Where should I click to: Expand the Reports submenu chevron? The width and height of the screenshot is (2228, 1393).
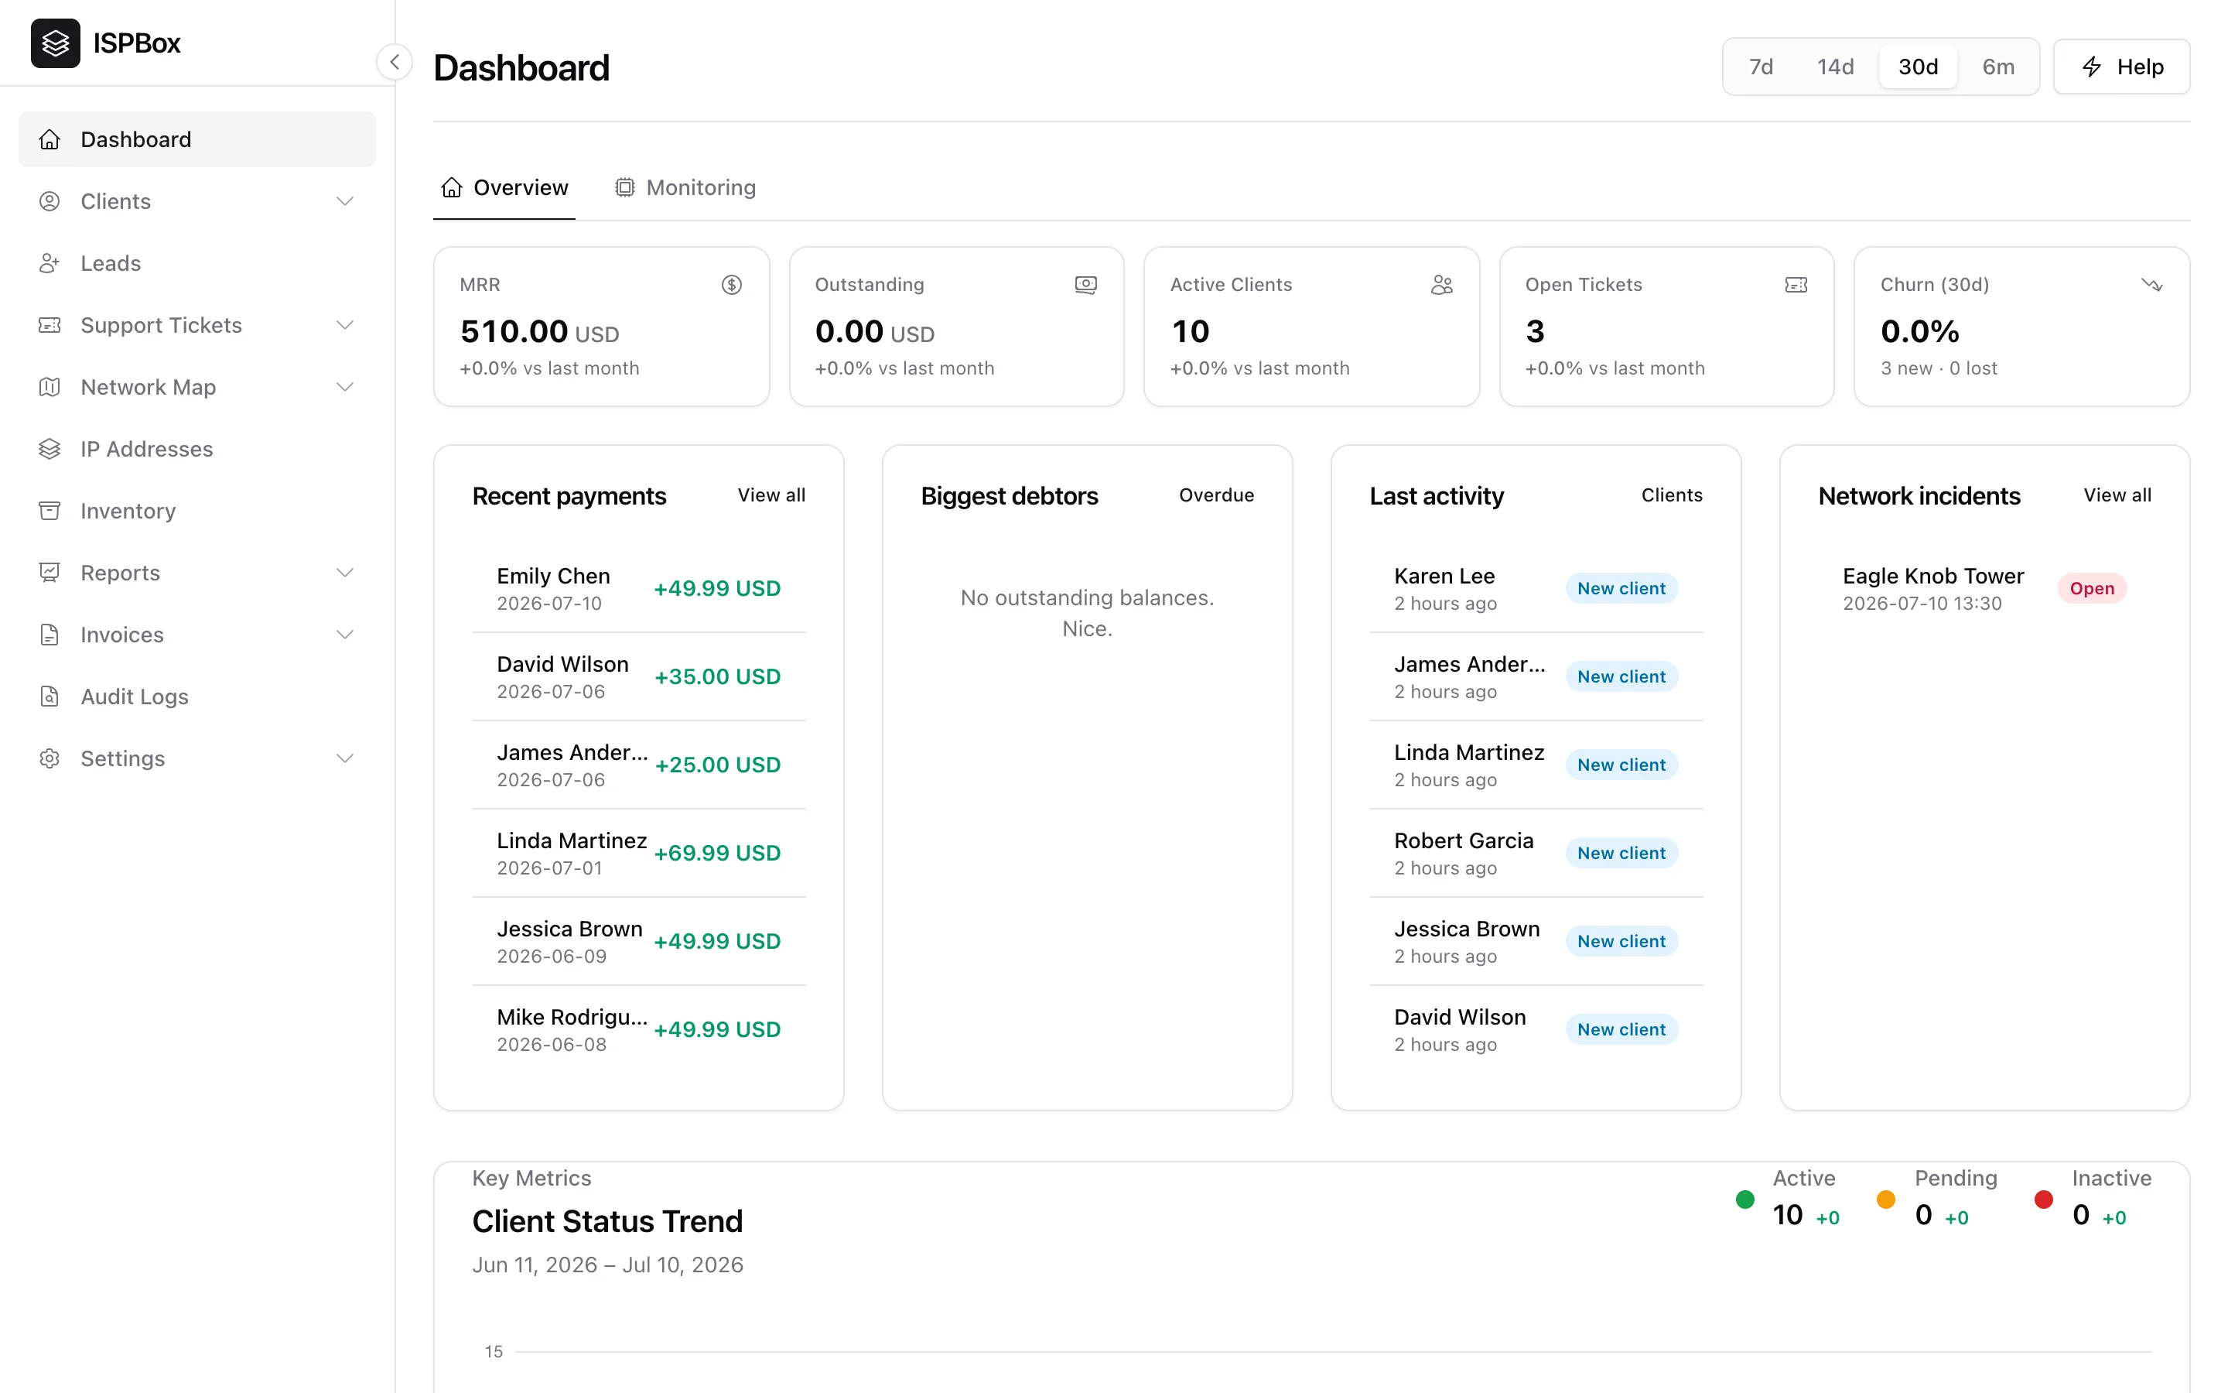coord(345,572)
